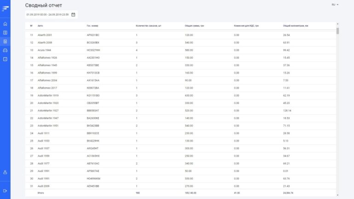The height and width of the screenshot is (199, 354).
Task: Select the AlfaRomeo 2004 row
Action: 181,80
